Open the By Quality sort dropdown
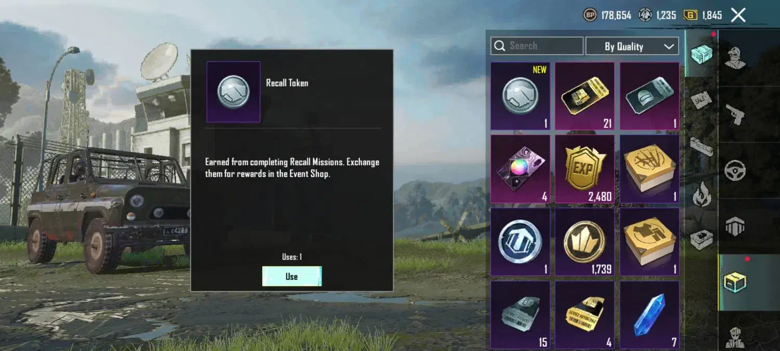 pyautogui.click(x=632, y=46)
